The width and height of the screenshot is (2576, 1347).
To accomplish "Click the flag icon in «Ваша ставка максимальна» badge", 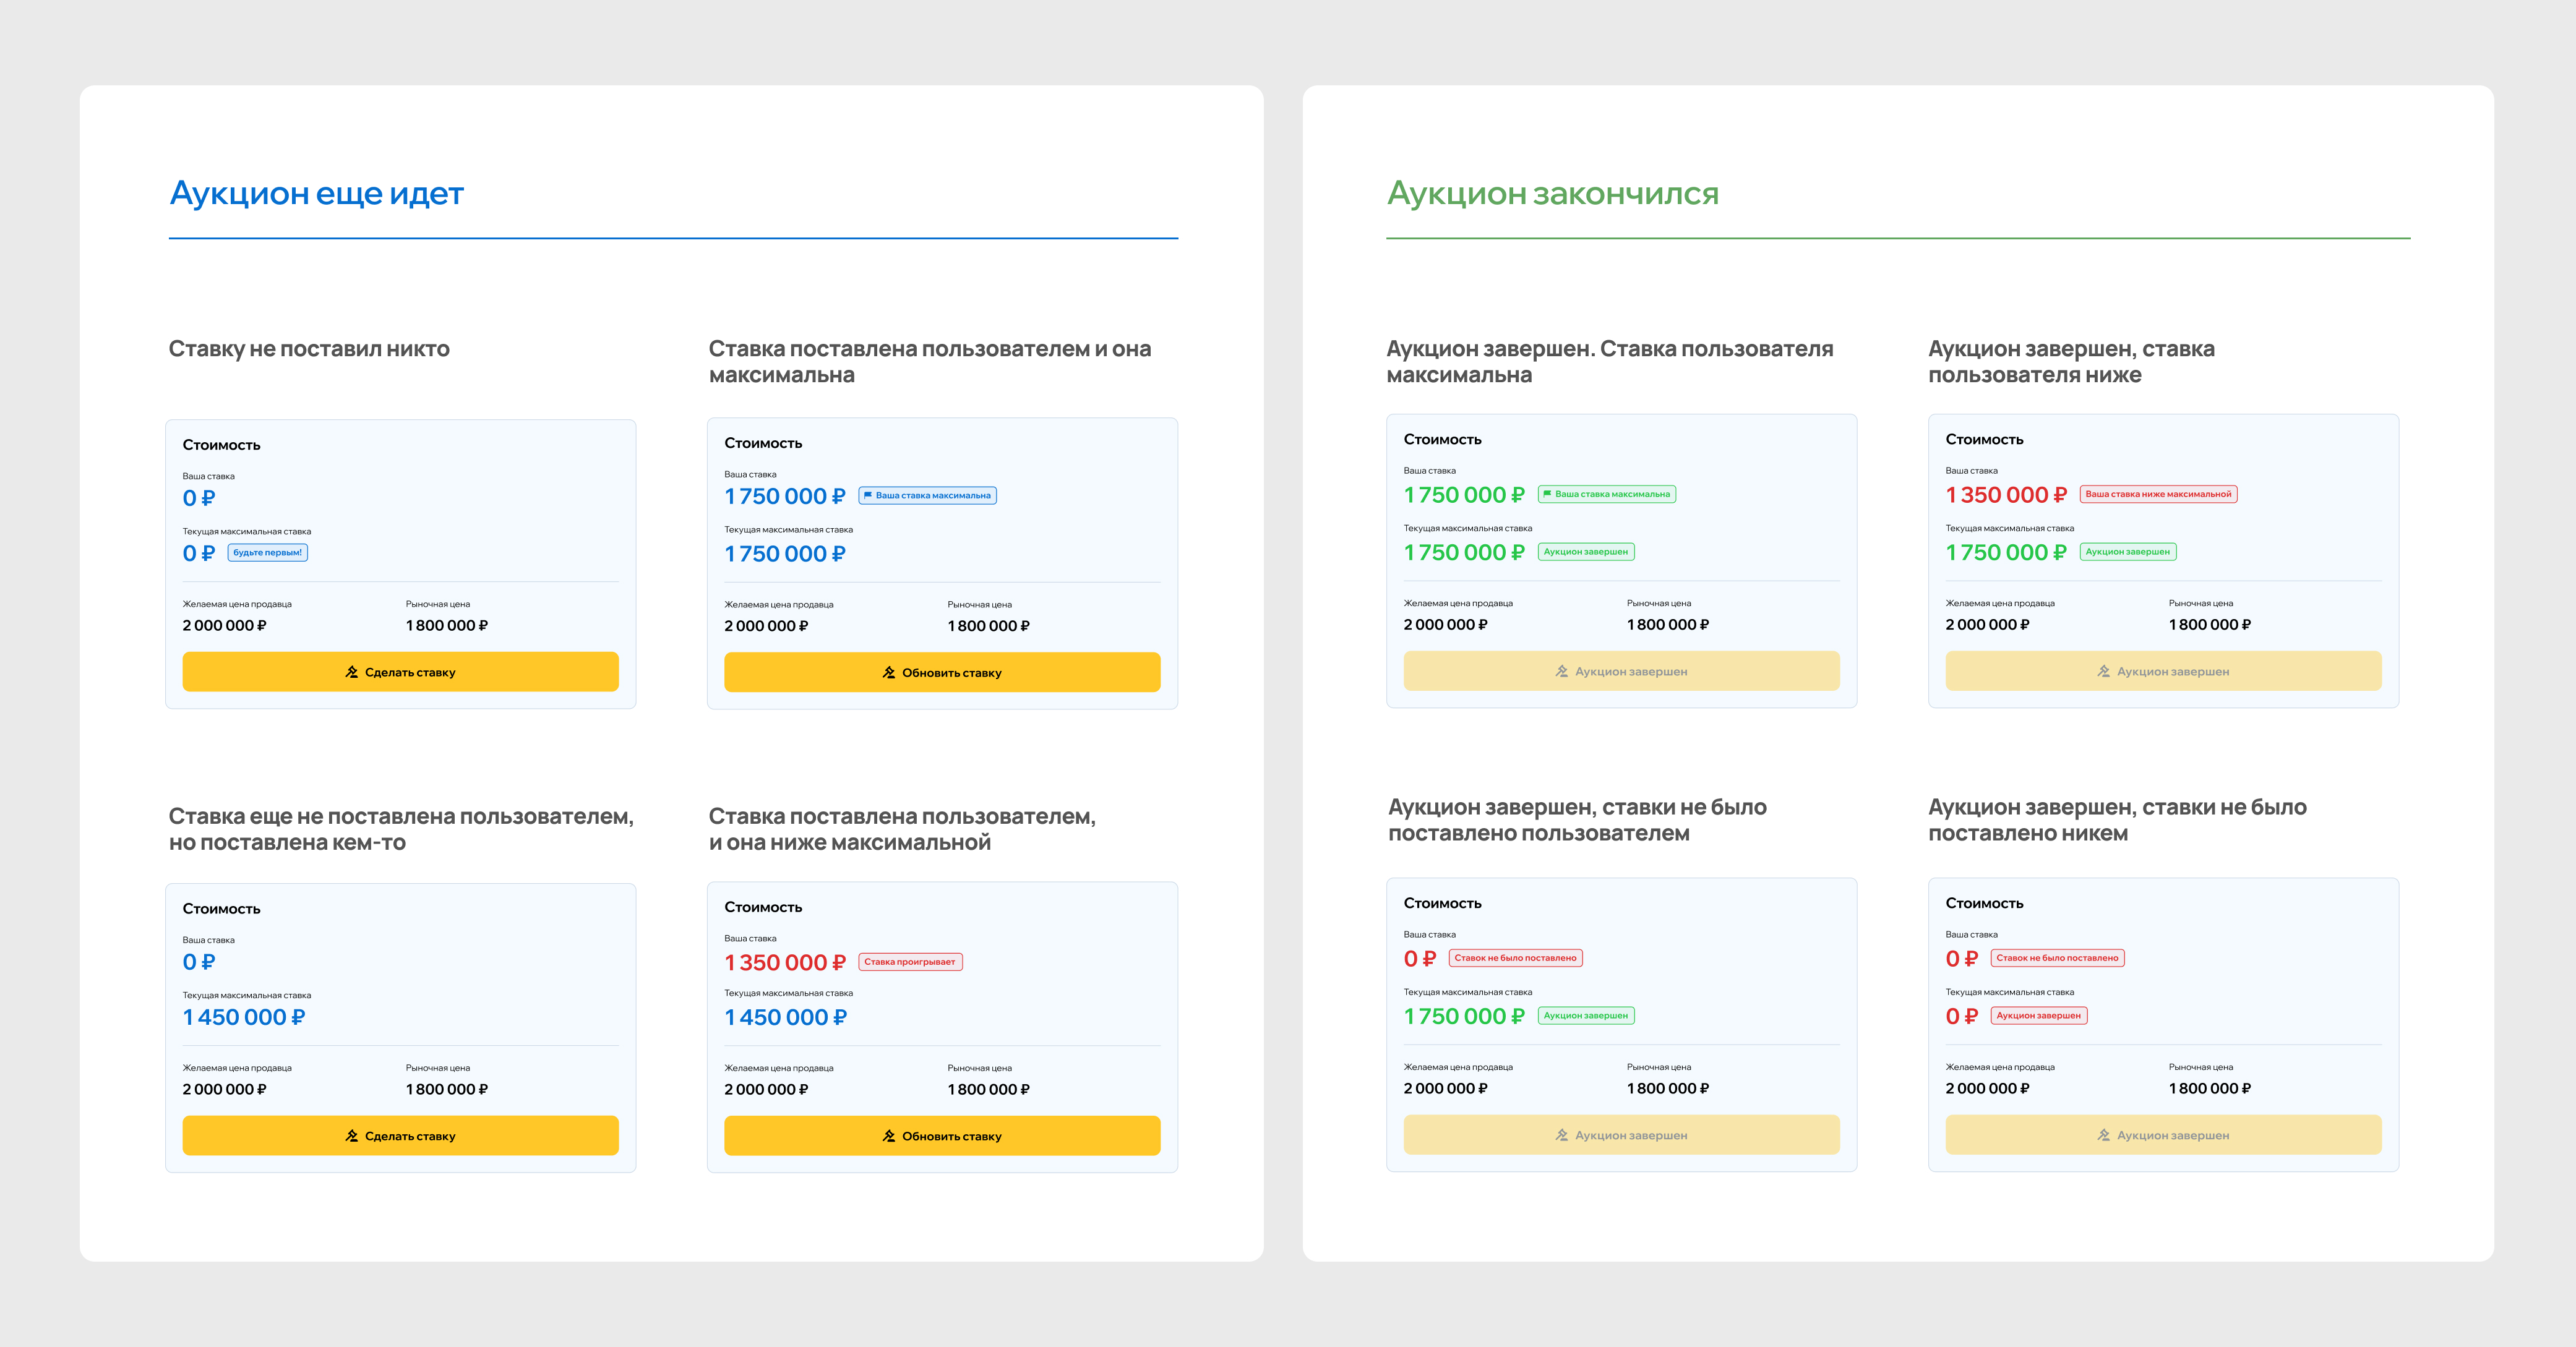I will tap(868, 495).
